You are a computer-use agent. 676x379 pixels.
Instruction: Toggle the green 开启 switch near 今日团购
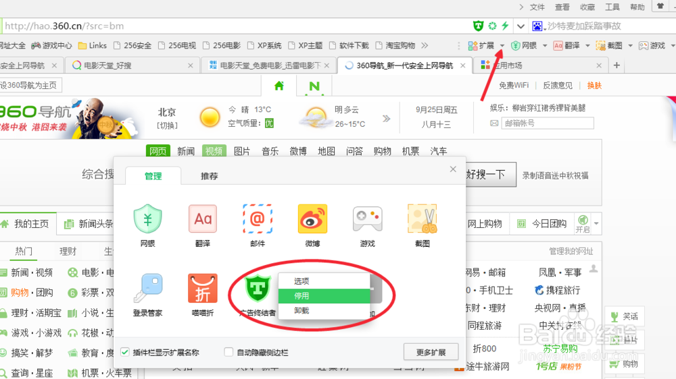click(583, 224)
